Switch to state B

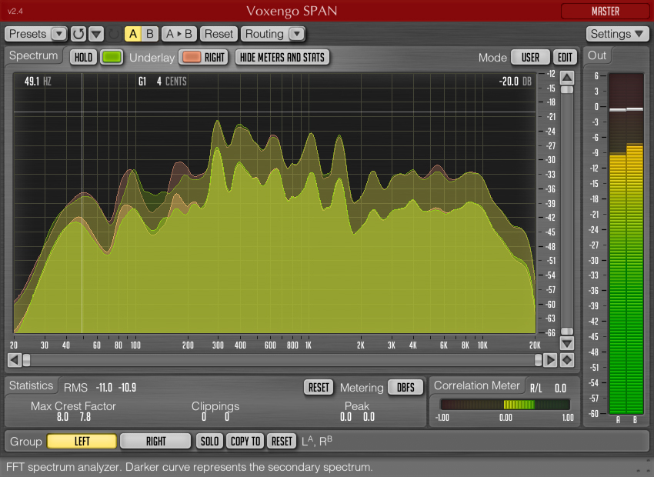click(150, 34)
